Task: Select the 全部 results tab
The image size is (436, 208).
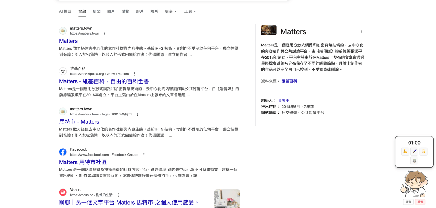Action: point(82,11)
